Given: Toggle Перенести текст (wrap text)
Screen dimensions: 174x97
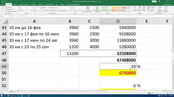Looking at the screenshot, I should point(54,8).
